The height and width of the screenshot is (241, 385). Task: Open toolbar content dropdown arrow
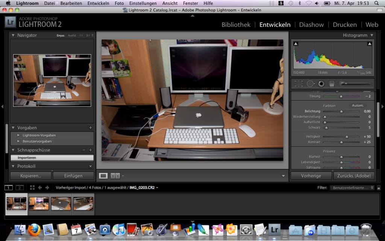(x=283, y=176)
